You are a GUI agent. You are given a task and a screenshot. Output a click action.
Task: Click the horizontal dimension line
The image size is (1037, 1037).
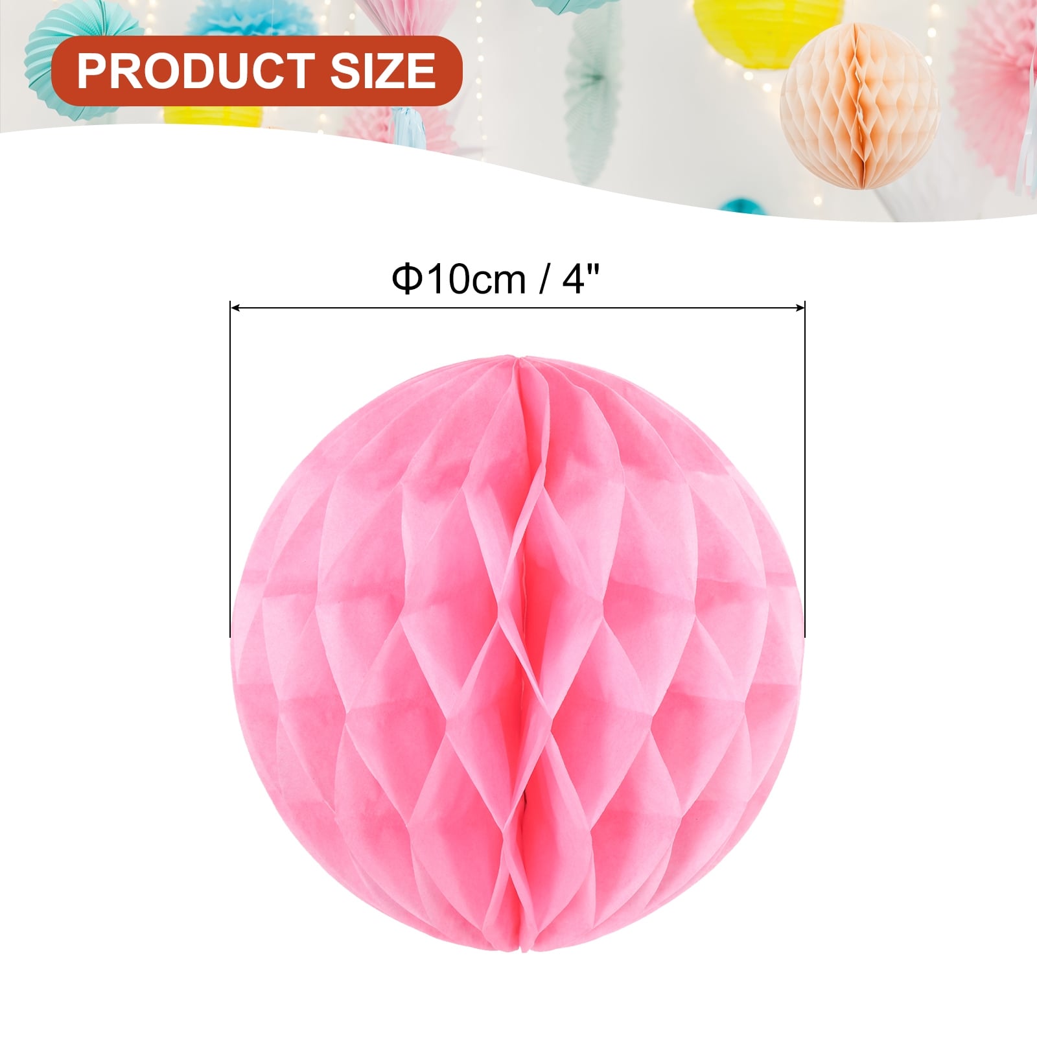click(517, 308)
